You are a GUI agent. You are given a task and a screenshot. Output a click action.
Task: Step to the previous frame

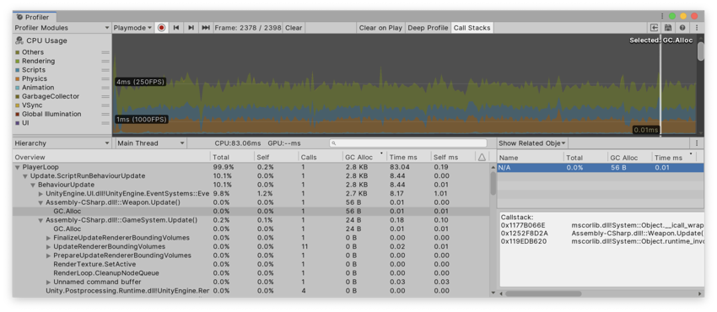176,28
